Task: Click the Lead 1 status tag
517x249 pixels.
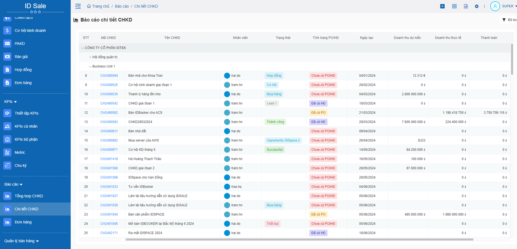Action: (x=272, y=103)
